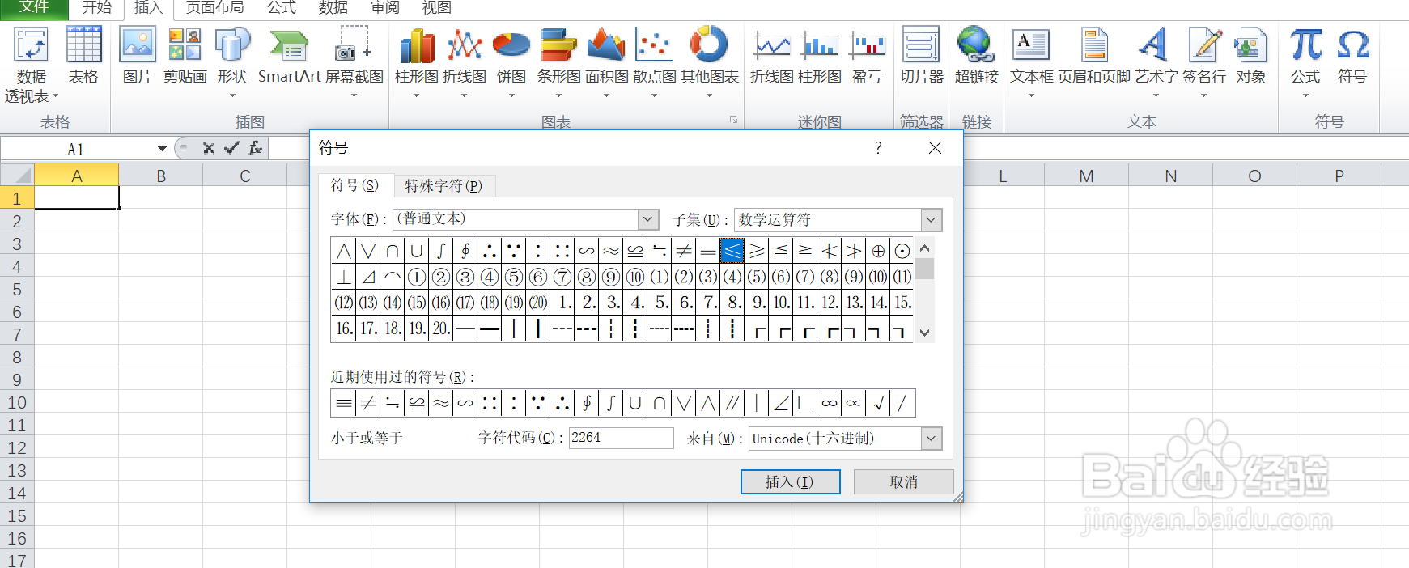Insert a Bar chart (条形图)
The image size is (1409, 568).
[559, 63]
